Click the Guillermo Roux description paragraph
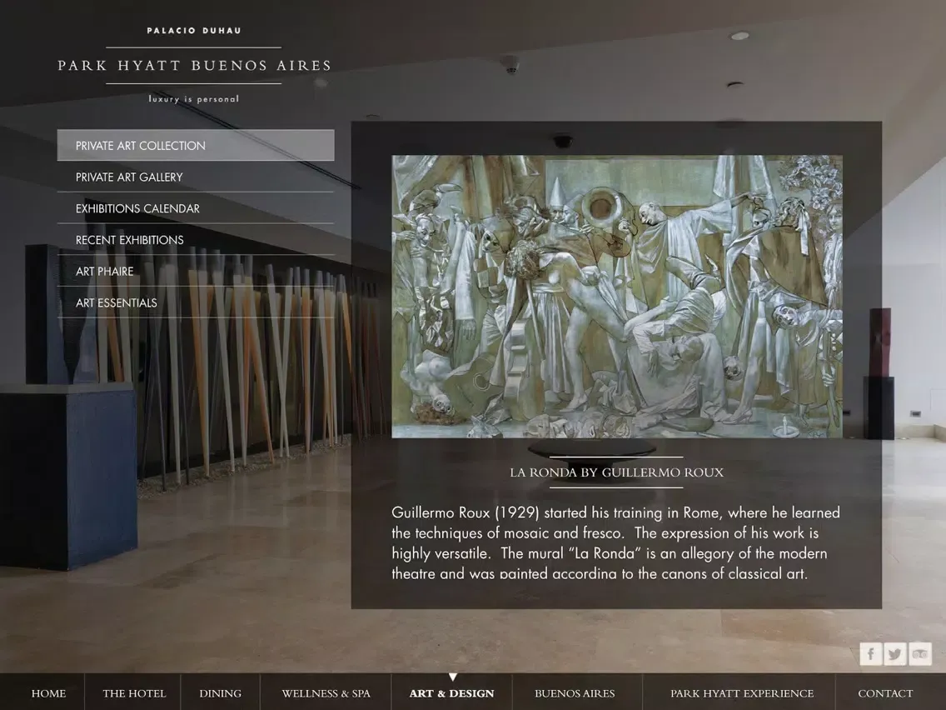The image size is (946, 710). click(x=615, y=542)
